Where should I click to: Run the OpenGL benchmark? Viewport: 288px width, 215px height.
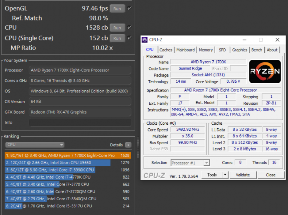pyautogui.click(x=117, y=9)
